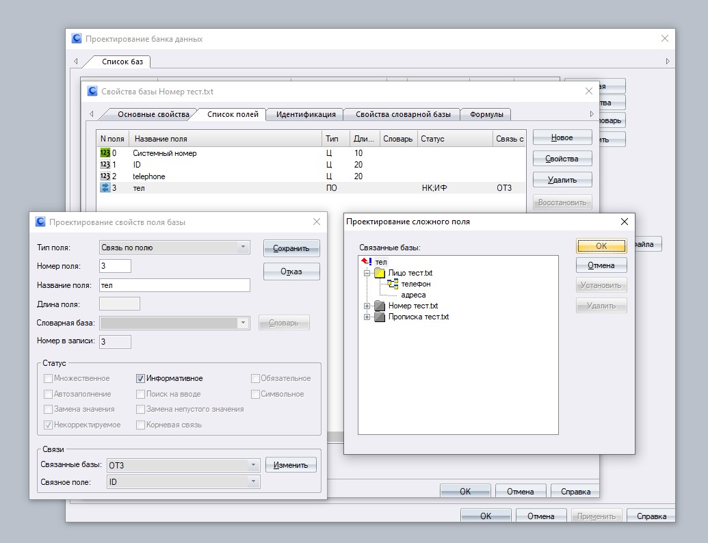708x543 pixels.
Task: Click Отмена in Проектирование сложного поля
Action: click(x=601, y=265)
